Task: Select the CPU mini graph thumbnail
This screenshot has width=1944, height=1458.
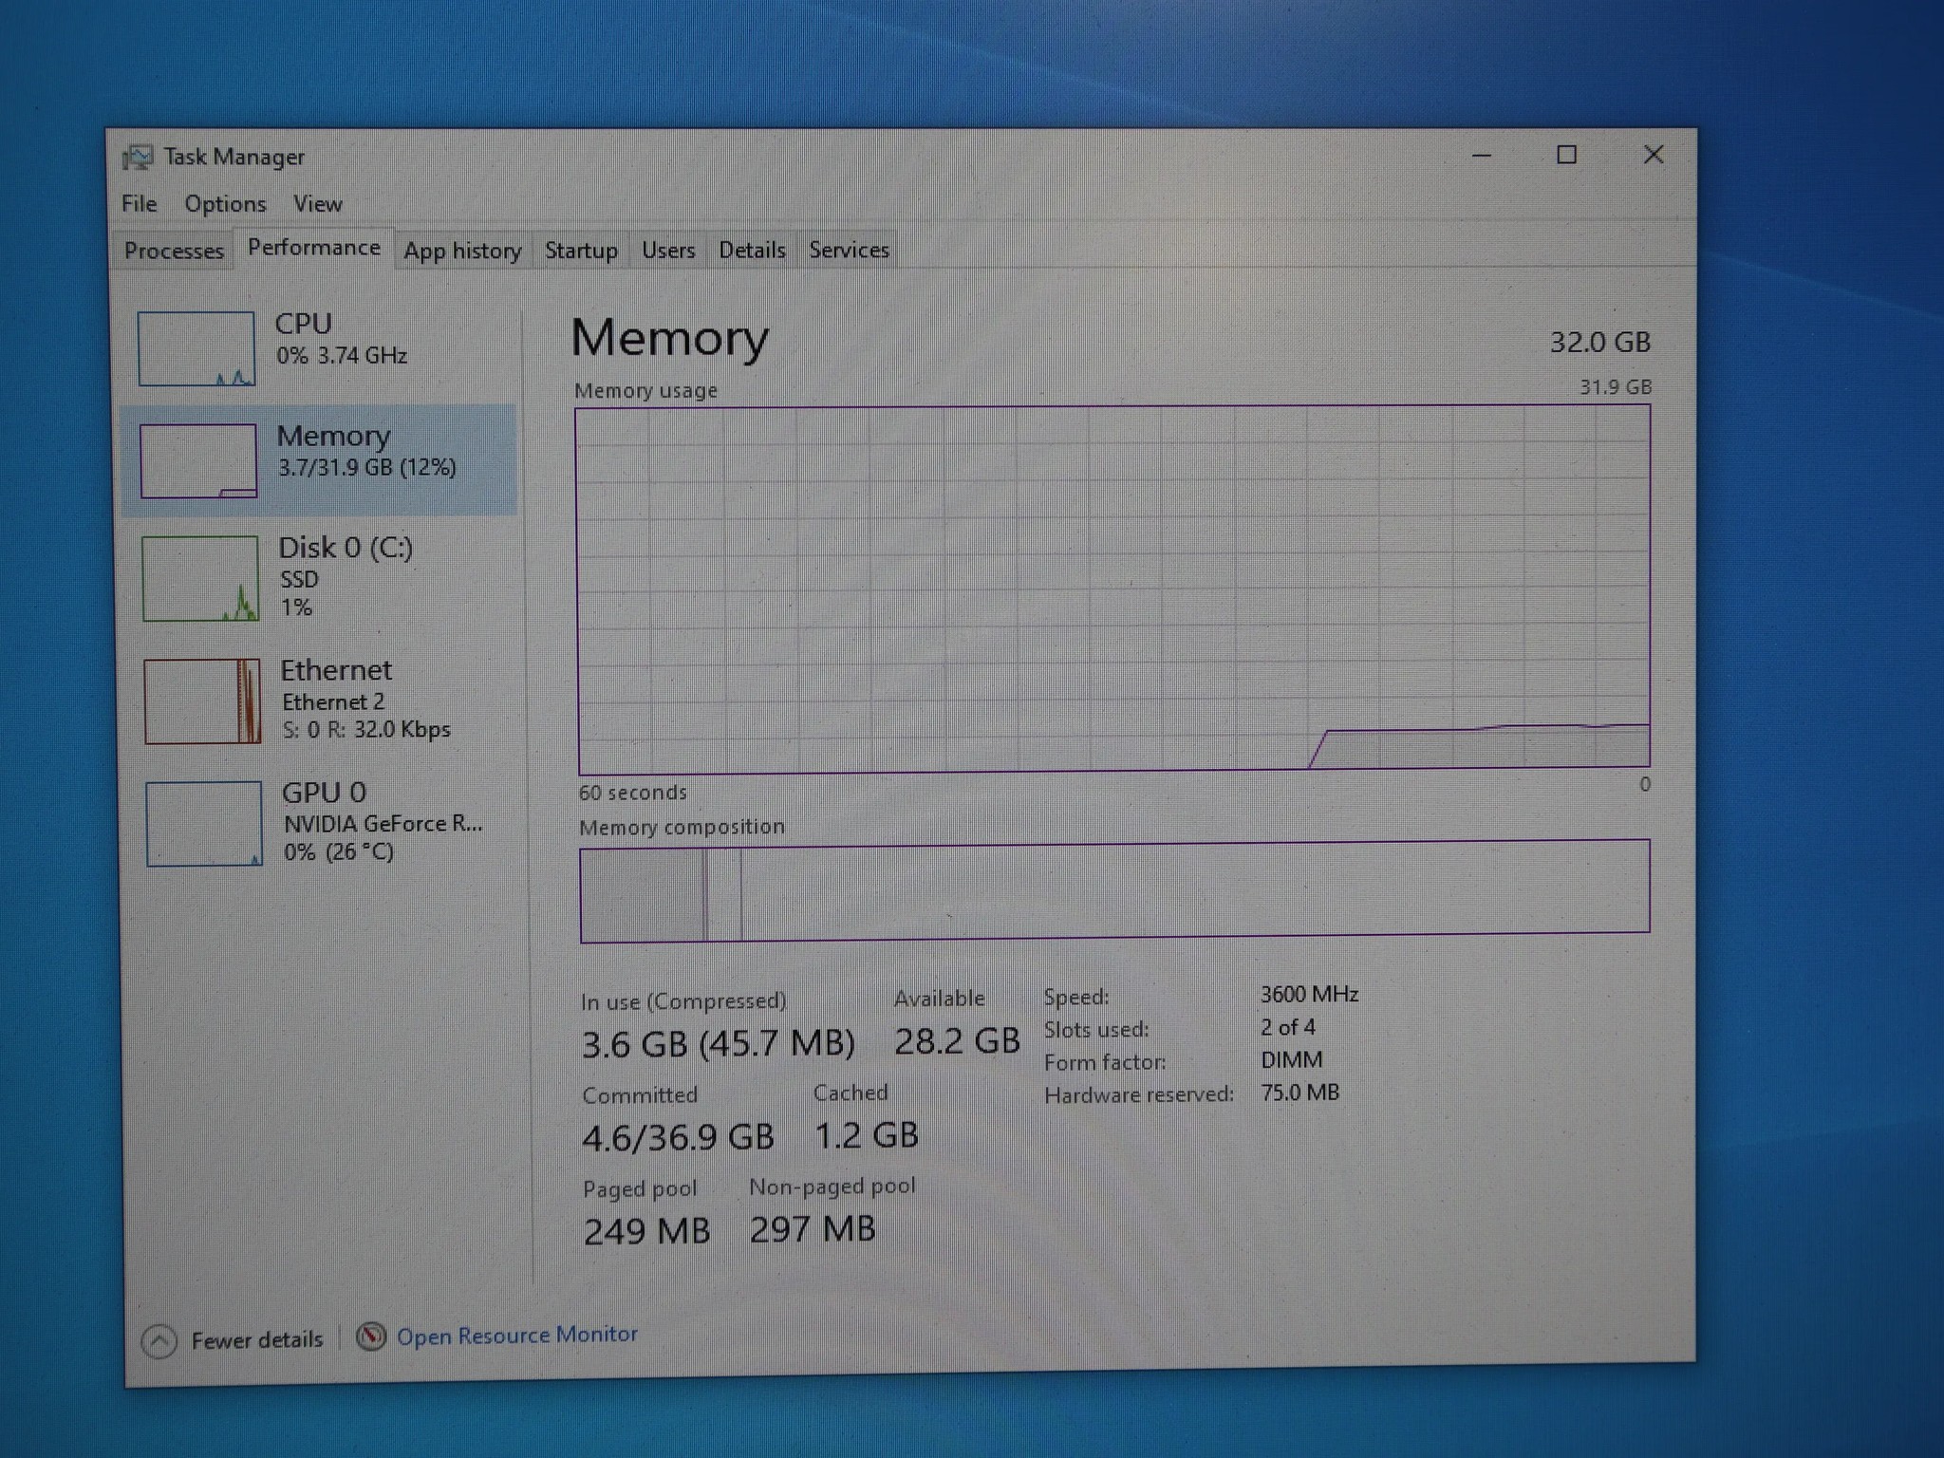Action: pyautogui.click(x=196, y=348)
